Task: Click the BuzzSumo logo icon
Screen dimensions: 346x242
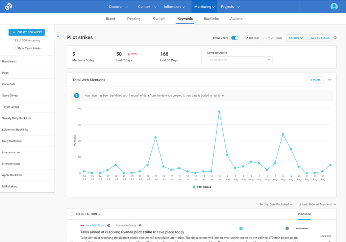Action: pyautogui.click(x=9, y=6)
